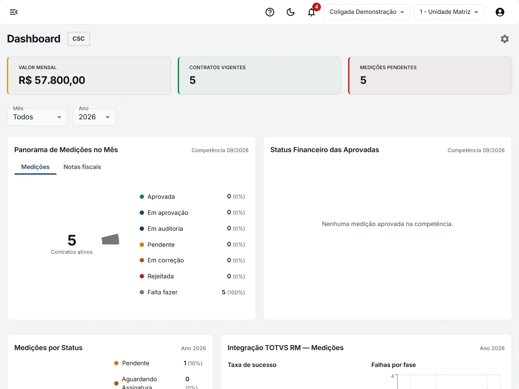Image resolution: width=519 pixels, height=389 pixels.
Task: Click the Integração TOTVS RM — Medições title
Action: point(285,348)
